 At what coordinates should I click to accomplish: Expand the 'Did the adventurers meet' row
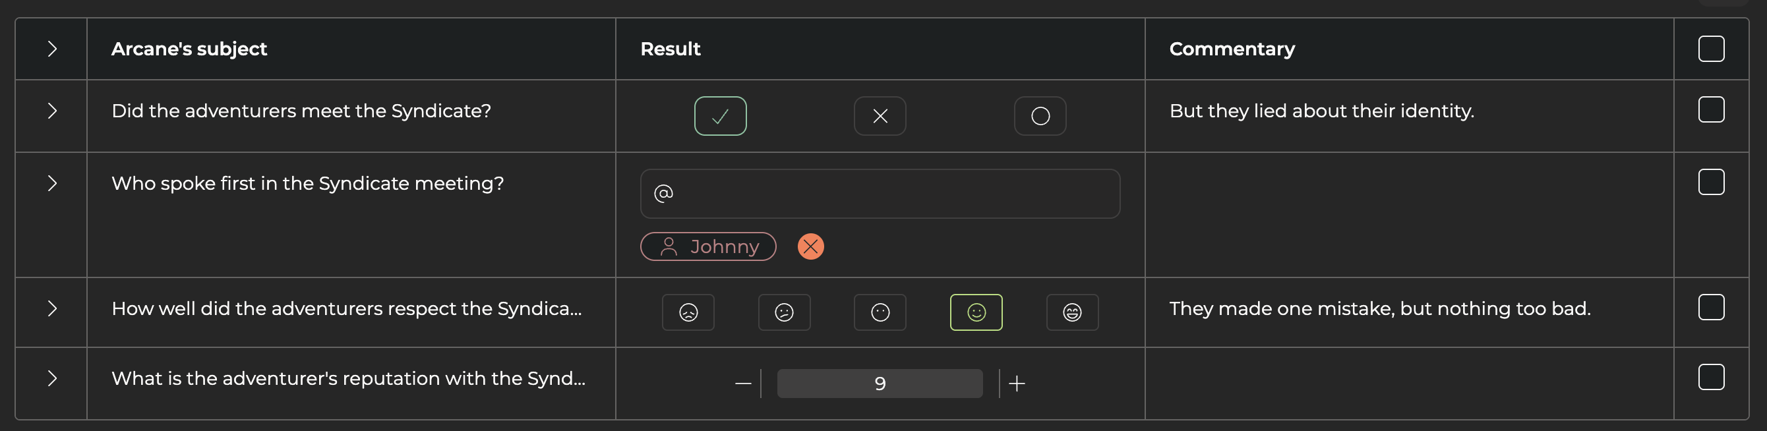click(x=52, y=111)
